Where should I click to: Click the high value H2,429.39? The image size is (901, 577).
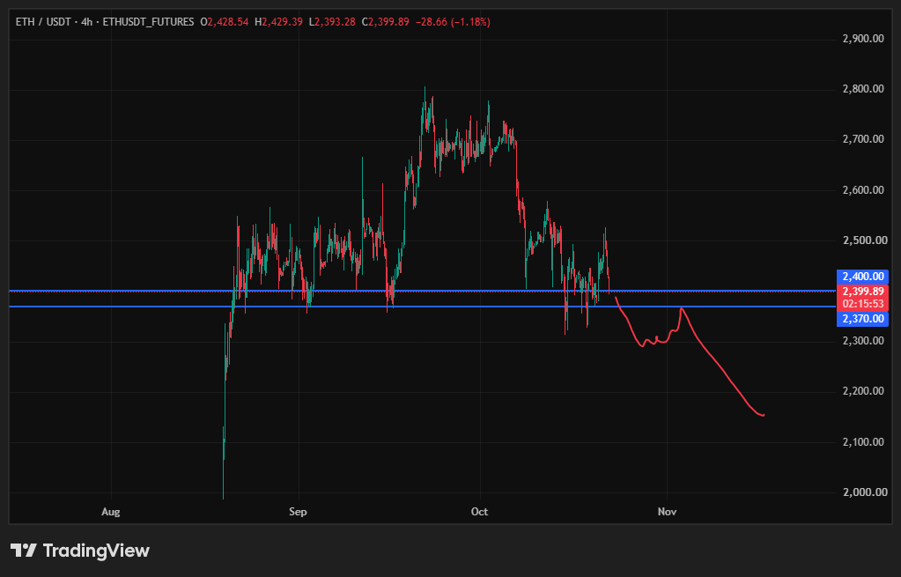click(278, 22)
